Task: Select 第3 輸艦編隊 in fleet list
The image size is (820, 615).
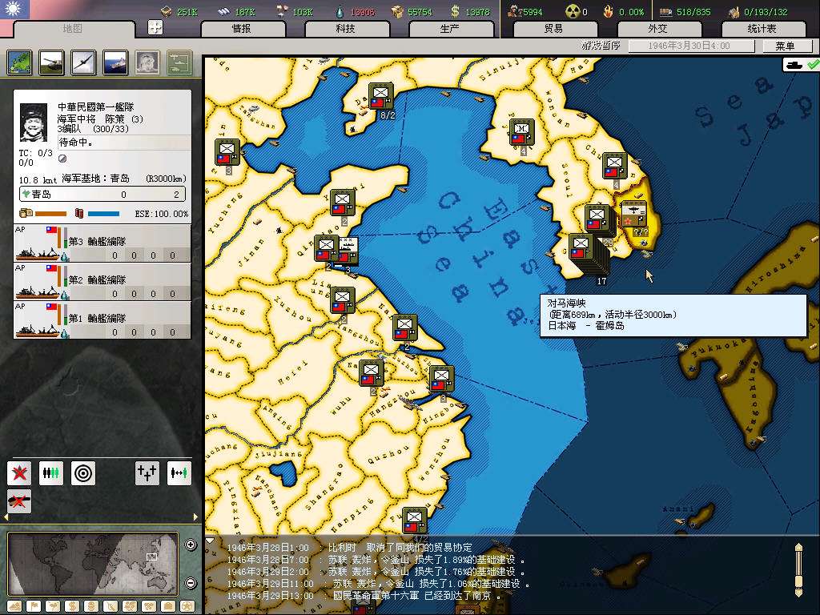Action: (102, 243)
